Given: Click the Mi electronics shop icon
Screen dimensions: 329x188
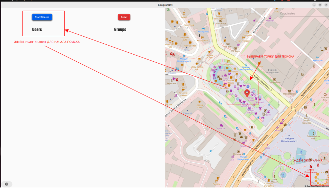Looking at the screenshot, I should tap(262, 118).
